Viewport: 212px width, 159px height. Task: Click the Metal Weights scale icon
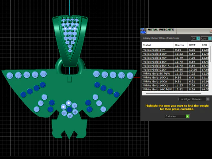tap(143, 30)
